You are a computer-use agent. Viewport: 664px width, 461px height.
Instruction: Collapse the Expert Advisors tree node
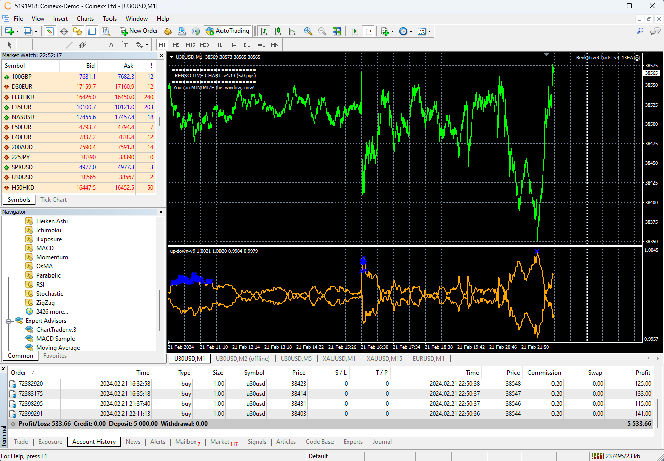9,321
